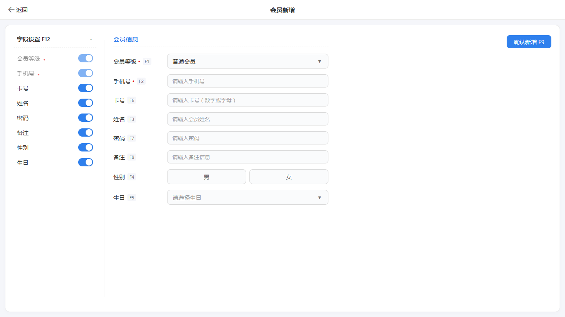Turn off the 性别 field toggle

86,147
